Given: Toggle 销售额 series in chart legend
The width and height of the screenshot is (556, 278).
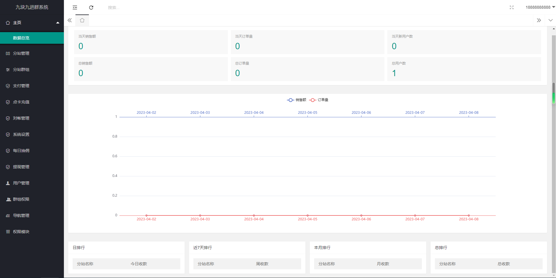Looking at the screenshot, I should 297,100.
